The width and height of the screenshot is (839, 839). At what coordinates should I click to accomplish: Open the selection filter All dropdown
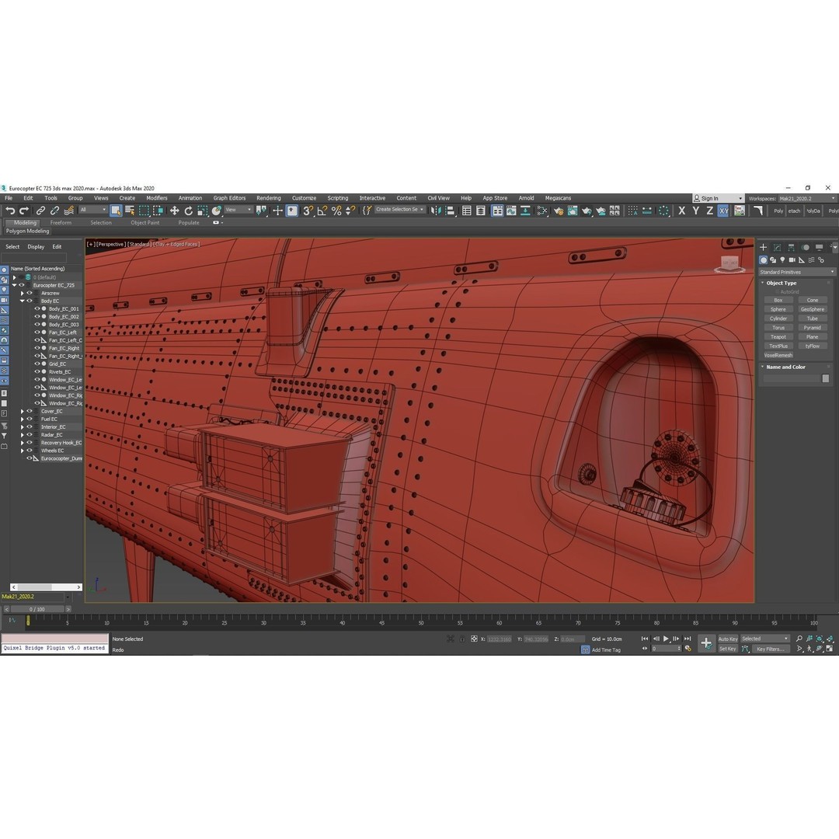pyautogui.click(x=92, y=210)
